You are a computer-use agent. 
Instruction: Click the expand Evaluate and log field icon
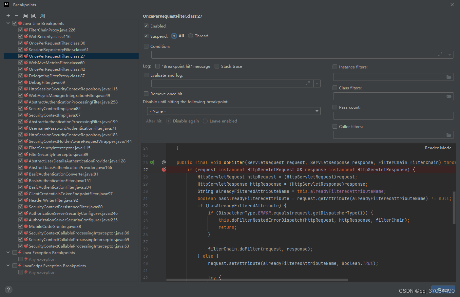point(308,84)
